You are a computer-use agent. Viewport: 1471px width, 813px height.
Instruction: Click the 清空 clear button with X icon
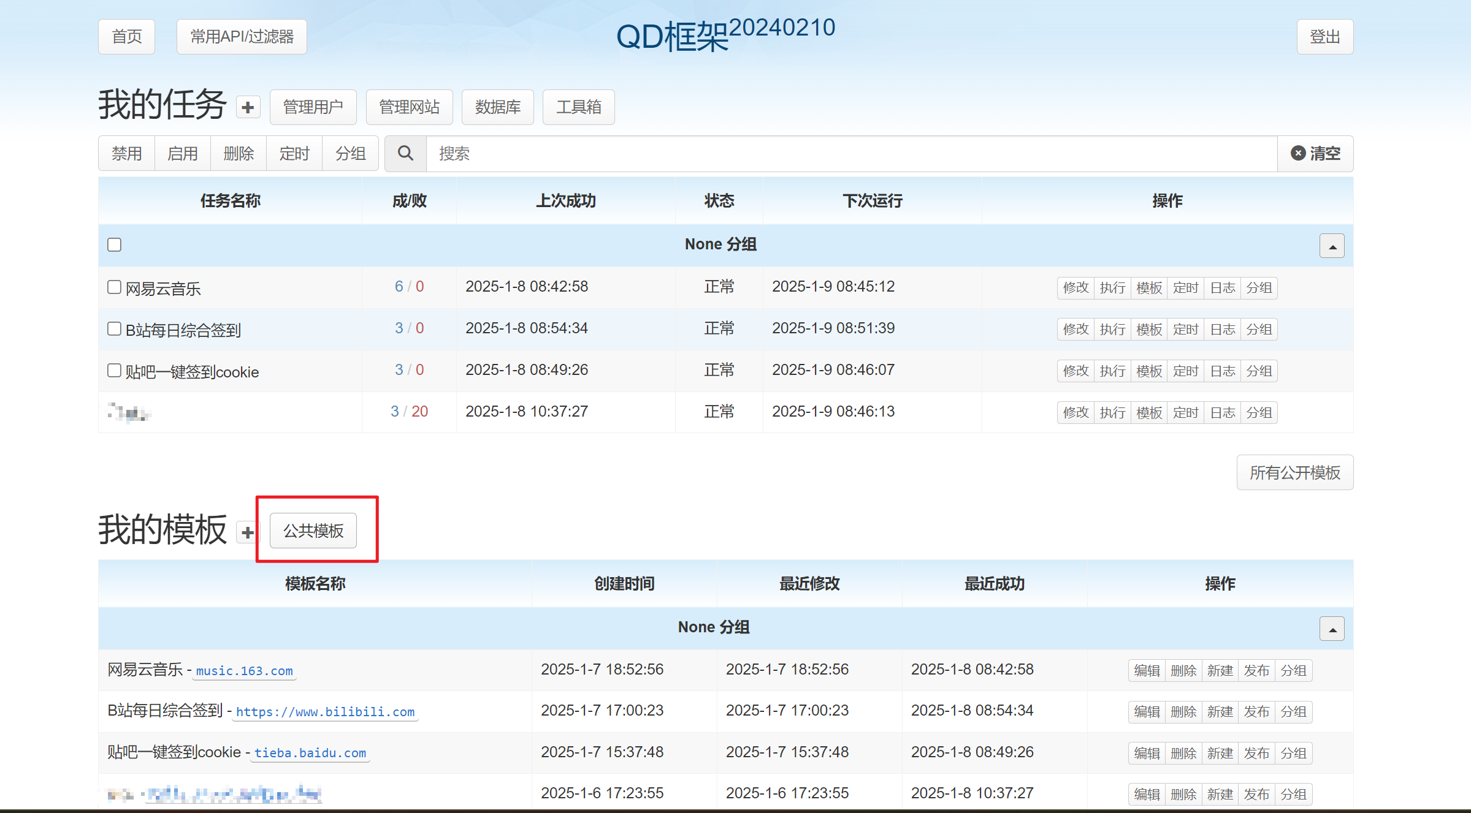tap(1315, 153)
